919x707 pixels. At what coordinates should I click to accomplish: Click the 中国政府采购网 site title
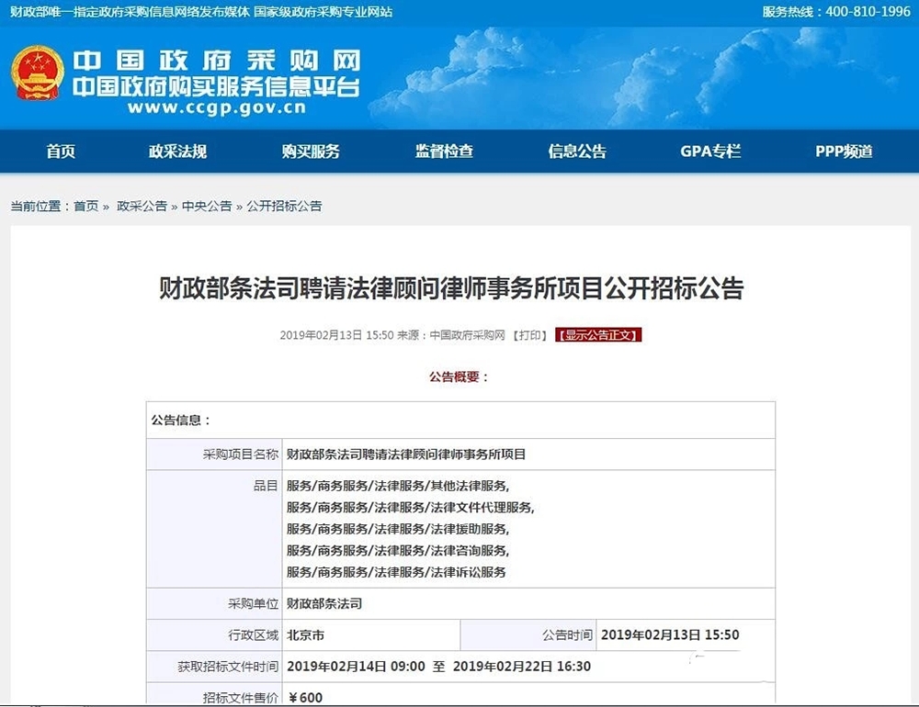[x=216, y=61]
